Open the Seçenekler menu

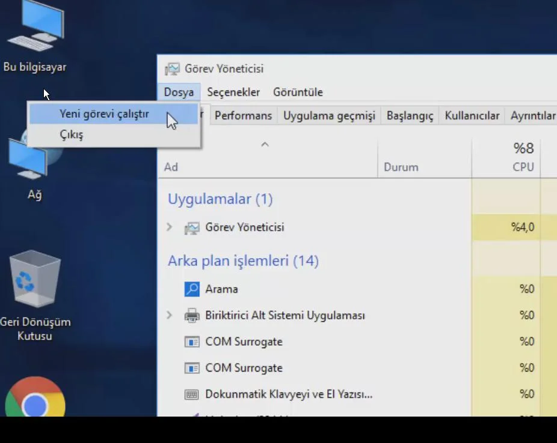pos(233,92)
